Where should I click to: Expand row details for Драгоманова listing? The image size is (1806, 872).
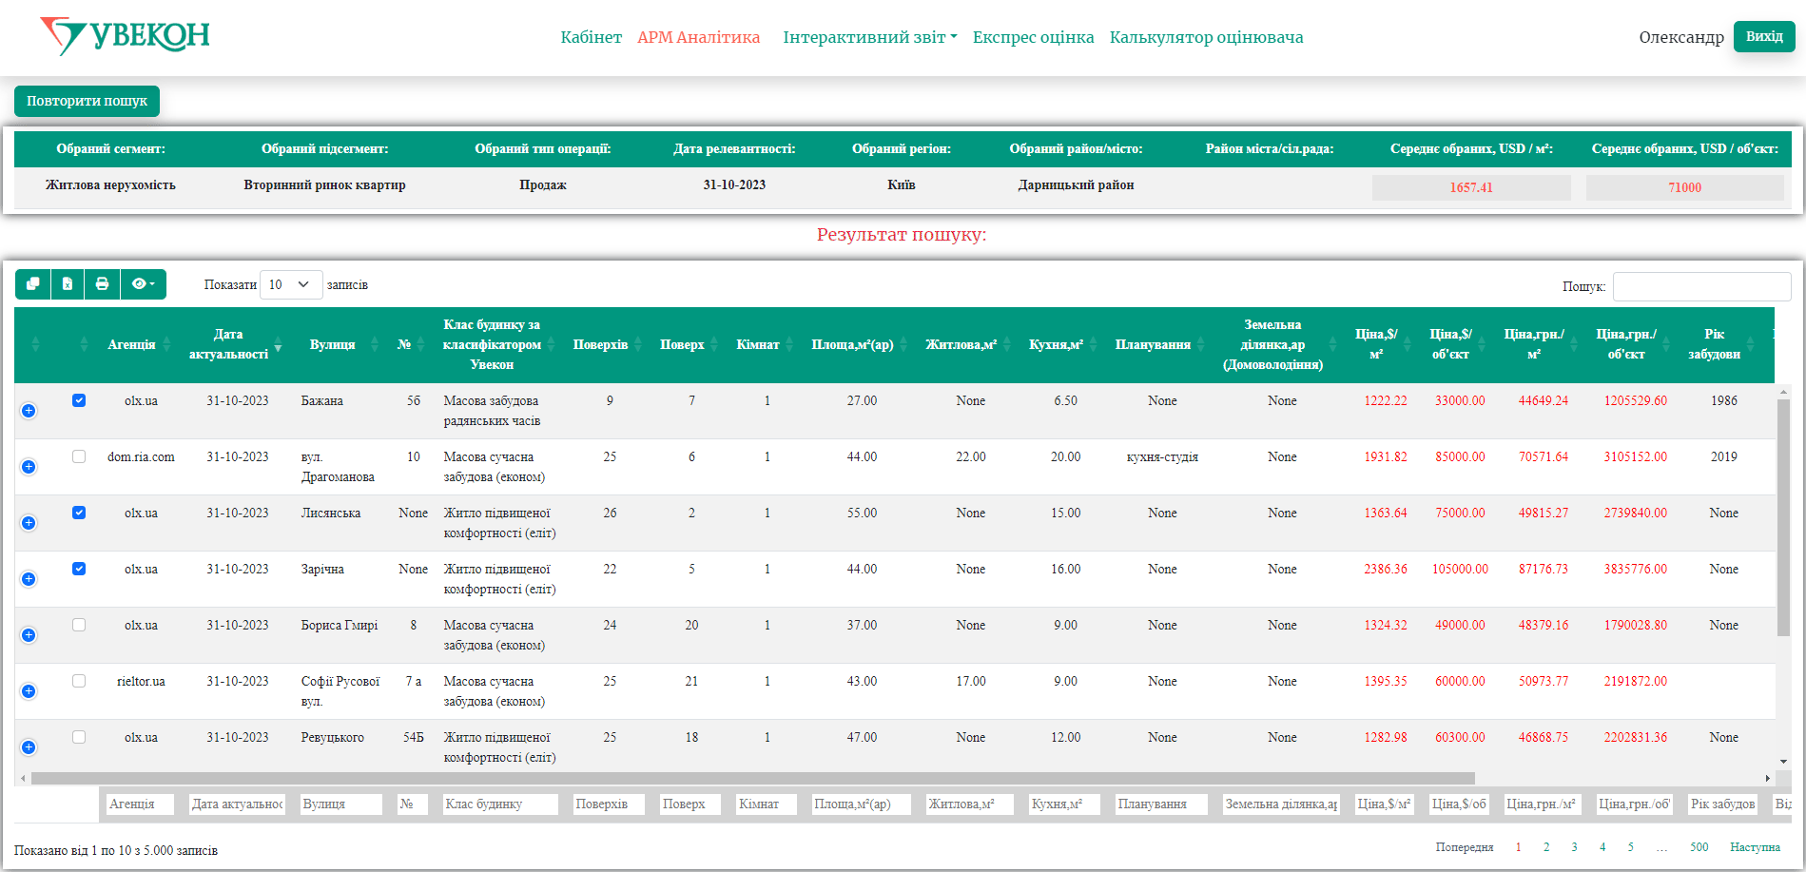[29, 467]
